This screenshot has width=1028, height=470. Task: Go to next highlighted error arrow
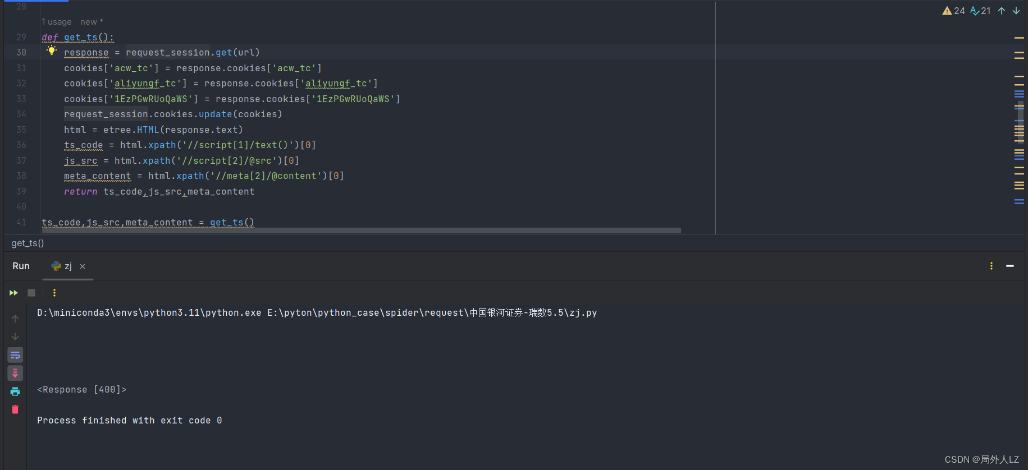pos(1016,11)
